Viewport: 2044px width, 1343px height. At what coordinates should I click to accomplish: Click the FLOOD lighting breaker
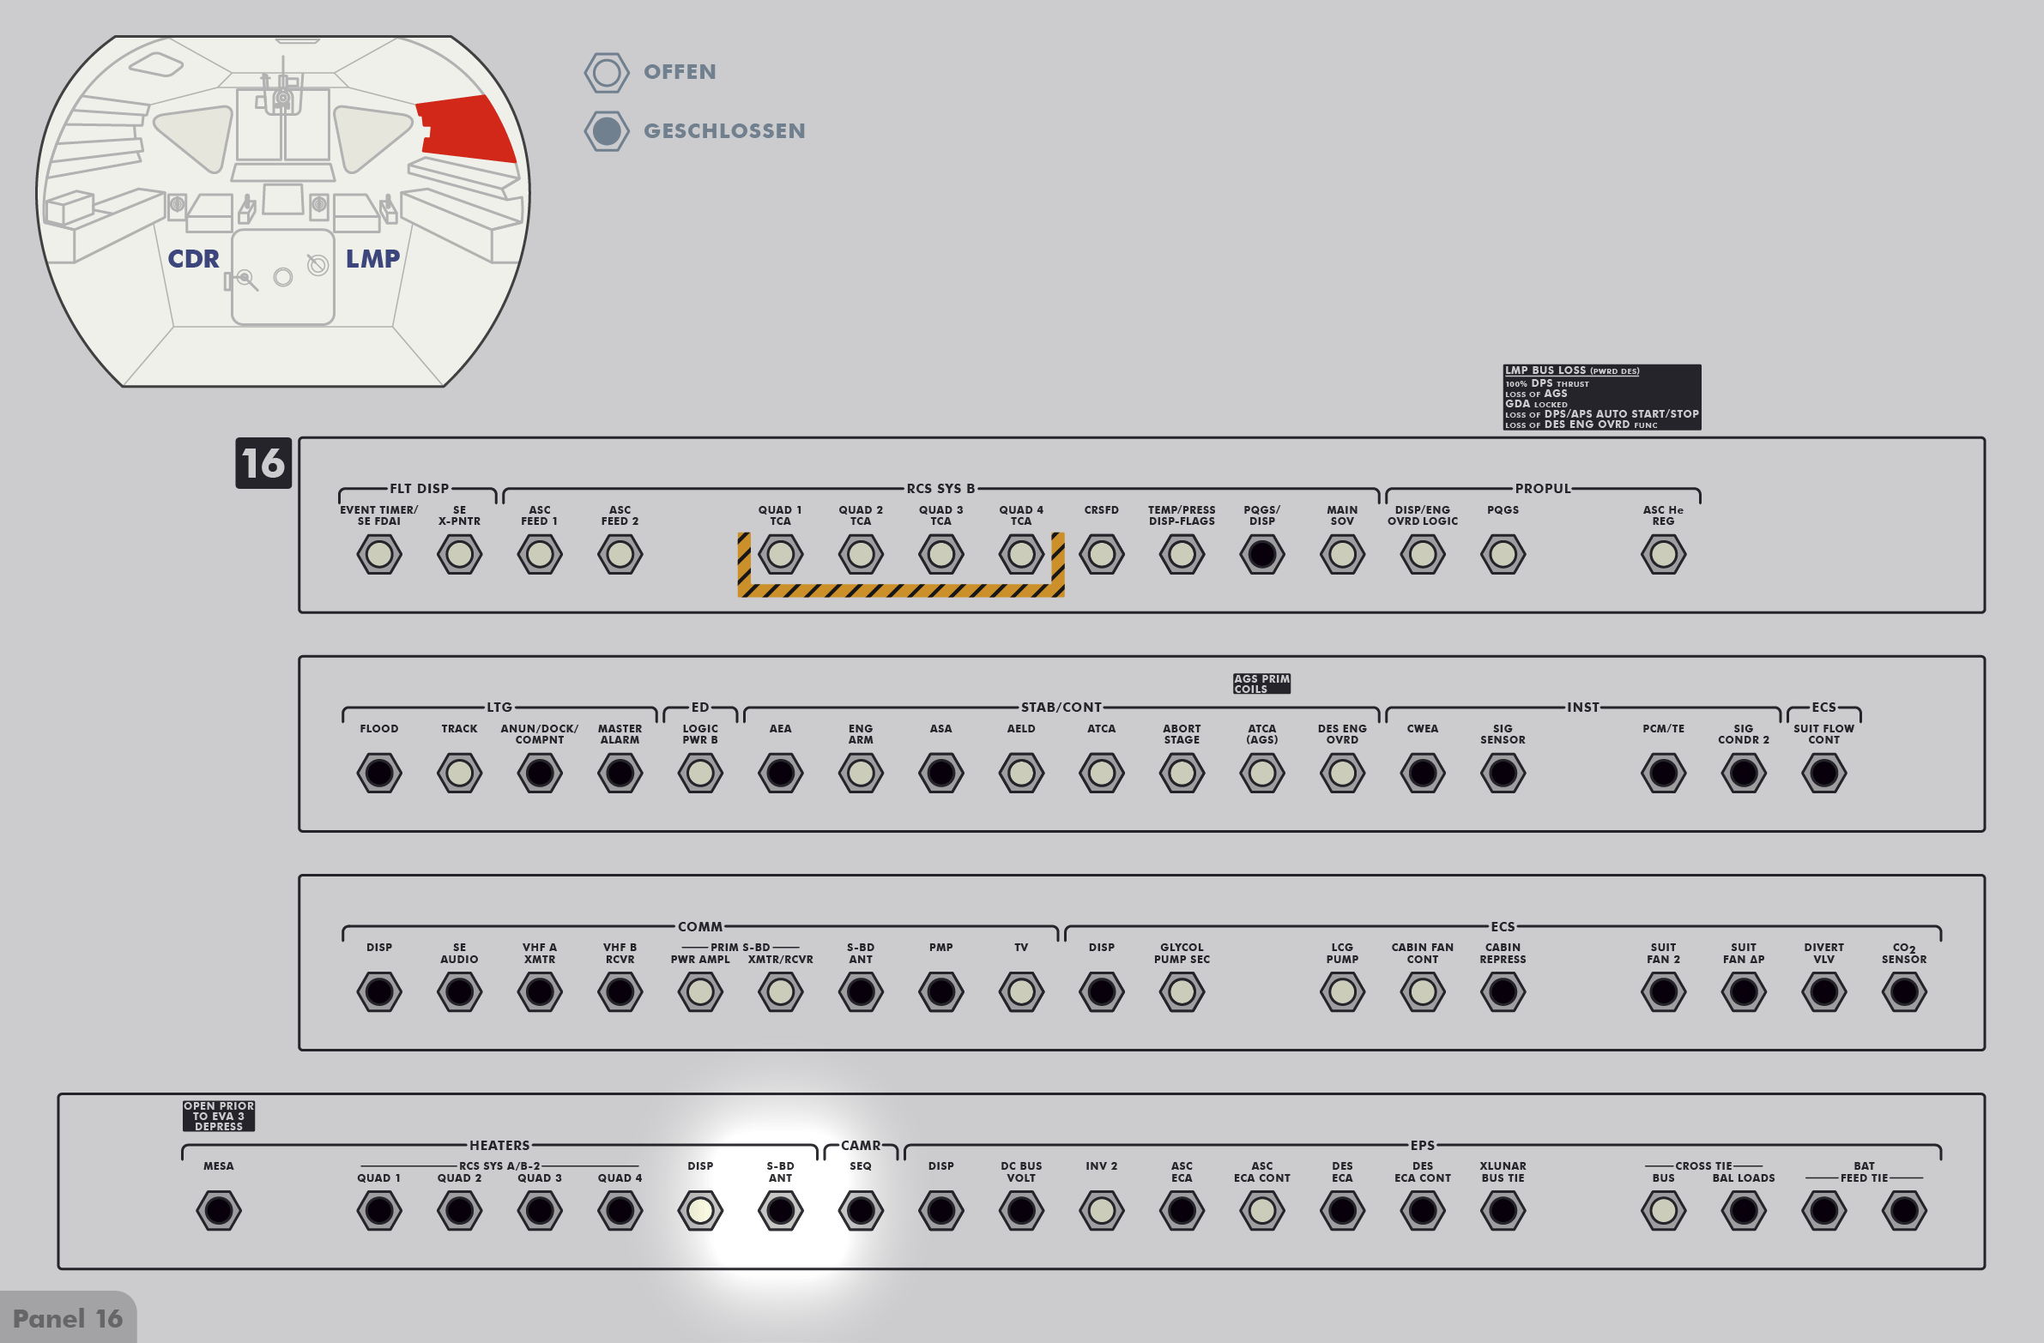[378, 774]
